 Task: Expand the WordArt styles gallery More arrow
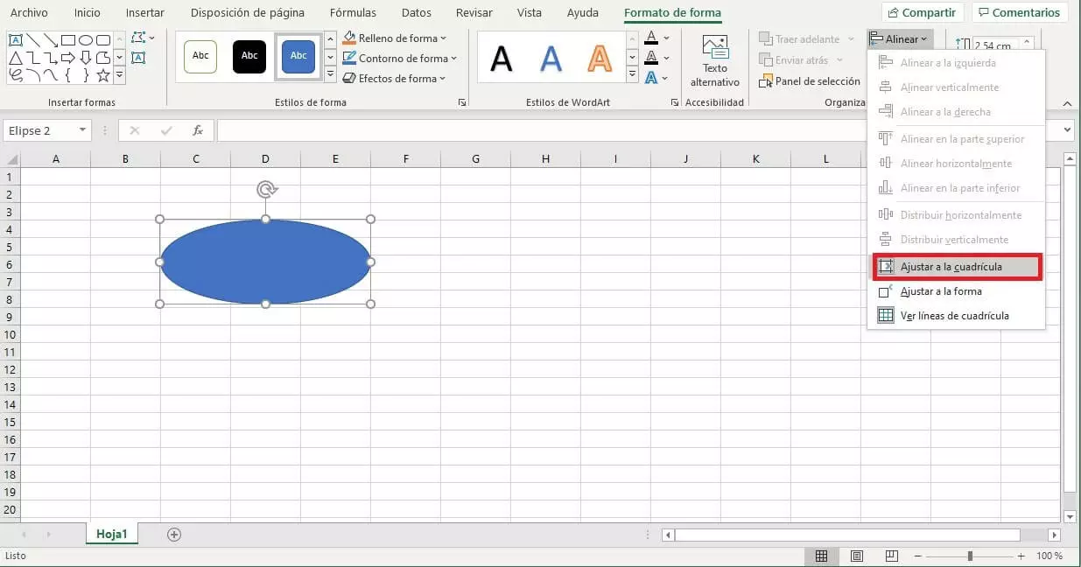coord(632,74)
